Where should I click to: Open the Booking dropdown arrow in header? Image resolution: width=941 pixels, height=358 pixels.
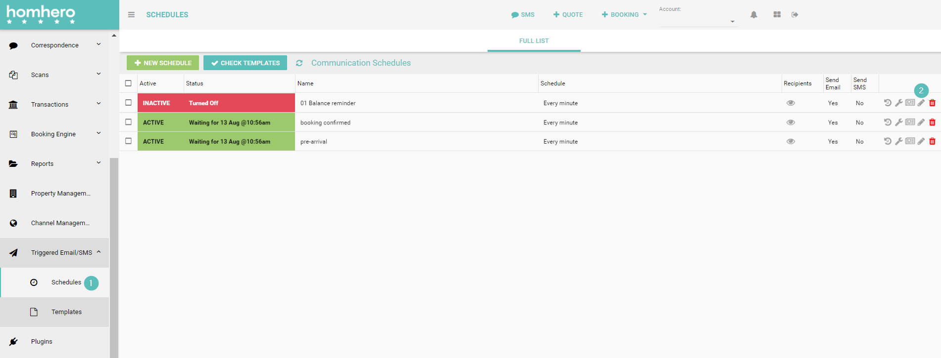coord(645,15)
